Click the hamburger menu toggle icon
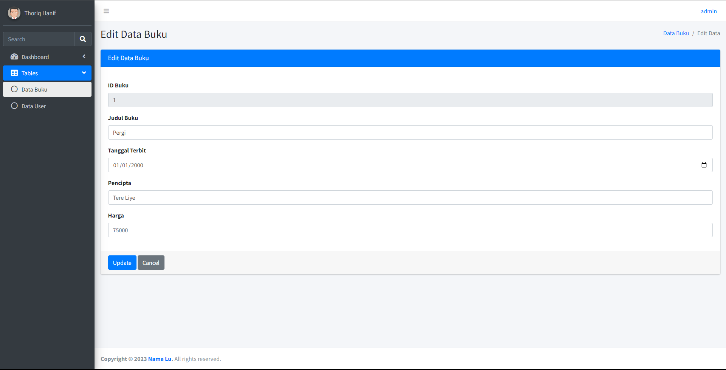The image size is (726, 370). 106,11
